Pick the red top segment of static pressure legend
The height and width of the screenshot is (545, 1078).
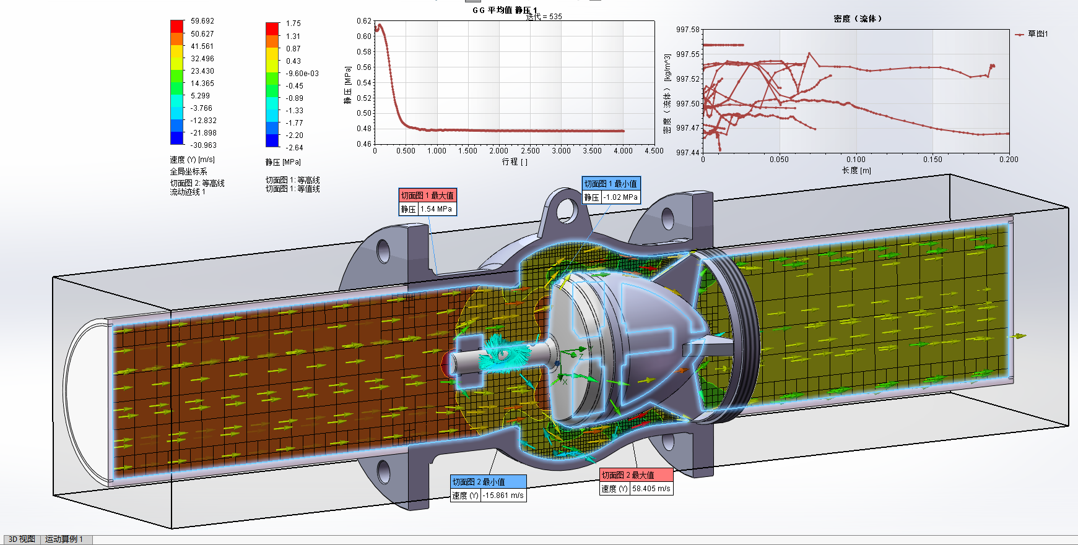[x=272, y=29]
